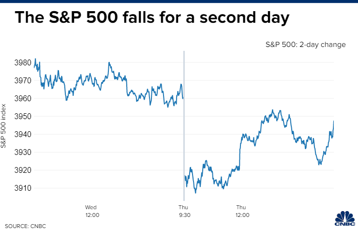Click the "Thu 9:30" time axis label
Screen dimensions: 358x230
tap(183, 211)
